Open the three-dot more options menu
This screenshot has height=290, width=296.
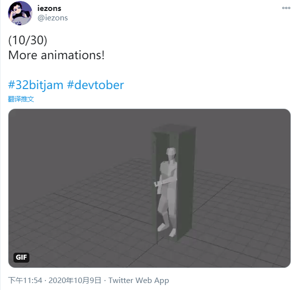286,8
